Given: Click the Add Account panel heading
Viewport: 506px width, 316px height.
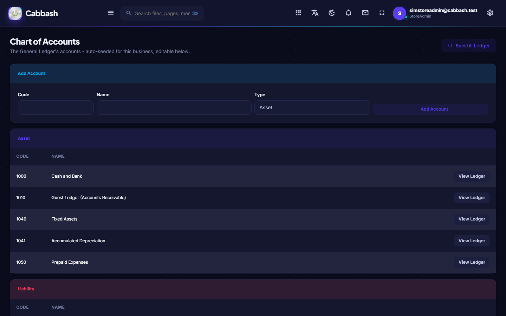Looking at the screenshot, I should (31, 73).
